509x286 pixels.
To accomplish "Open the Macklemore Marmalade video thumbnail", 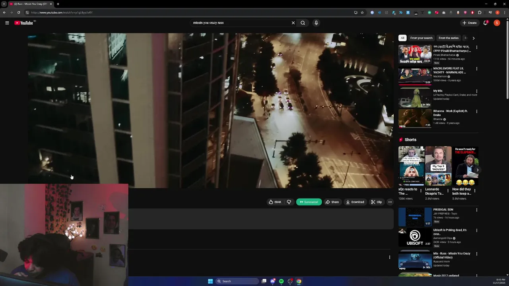I will pyautogui.click(x=415, y=76).
